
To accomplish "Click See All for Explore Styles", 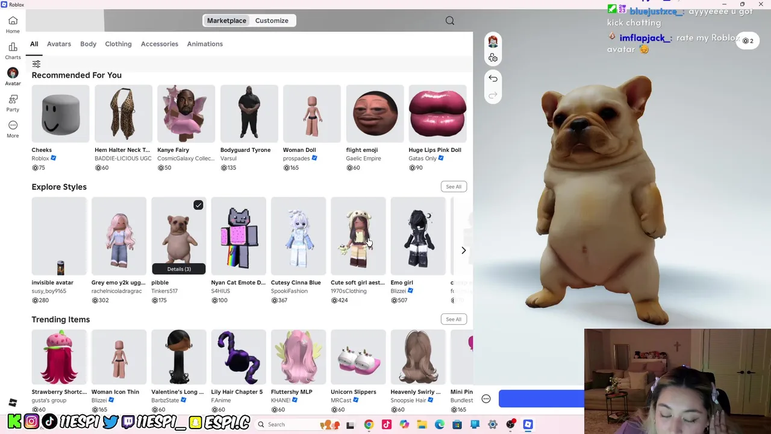I will (454, 187).
